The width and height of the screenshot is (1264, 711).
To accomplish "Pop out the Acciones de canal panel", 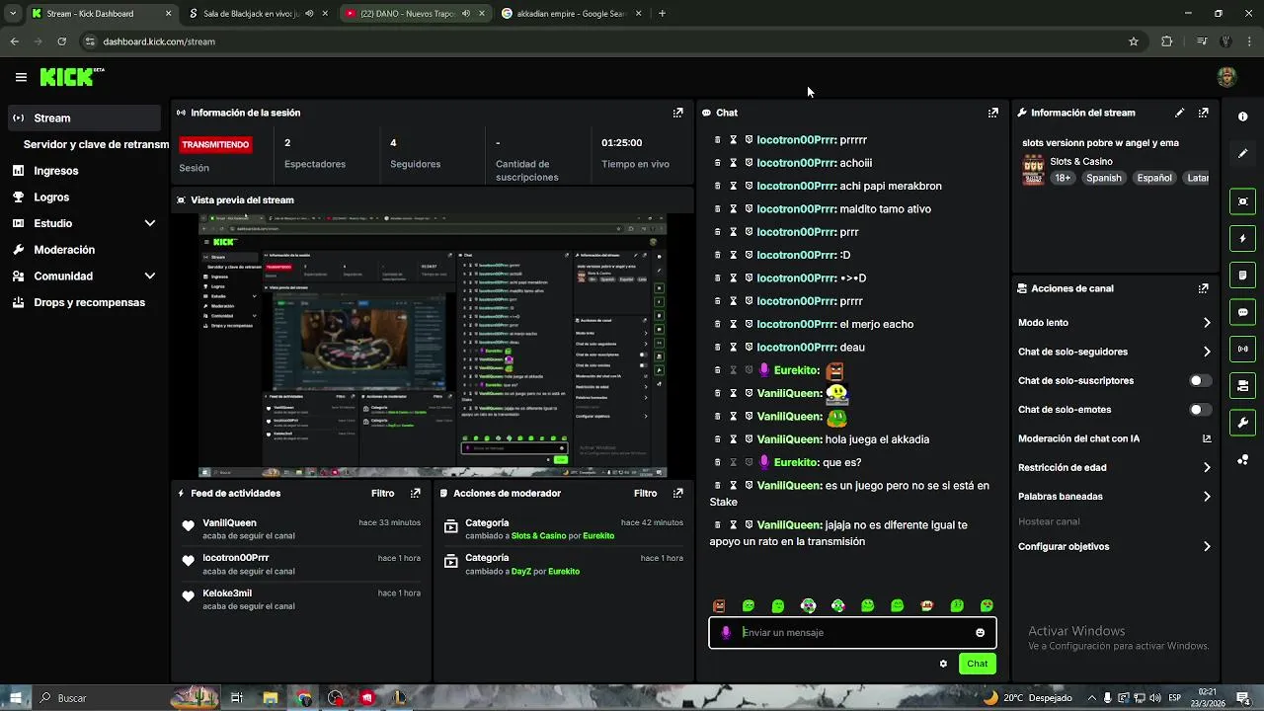I will tap(1203, 288).
